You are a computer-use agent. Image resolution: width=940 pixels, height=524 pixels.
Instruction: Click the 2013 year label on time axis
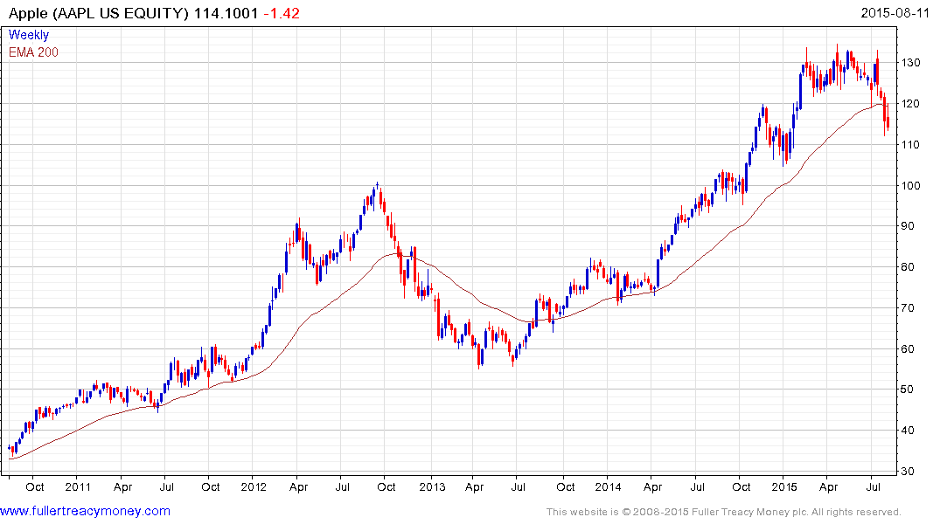pyautogui.click(x=432, y=486)
